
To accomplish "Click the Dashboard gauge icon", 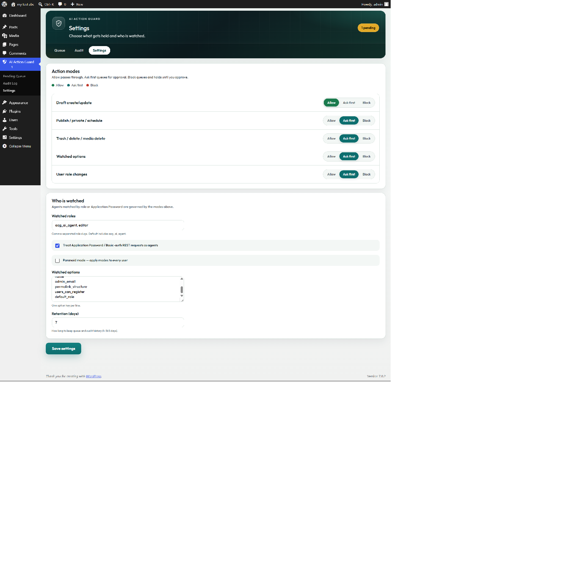I will pyautogui.click(x=5, y=16).
